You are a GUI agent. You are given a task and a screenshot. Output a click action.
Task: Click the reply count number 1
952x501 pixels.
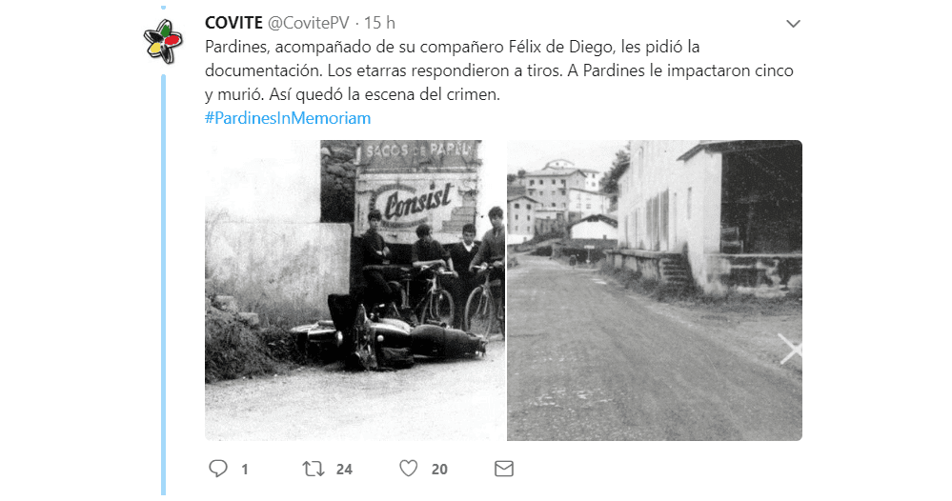[245, 469]
